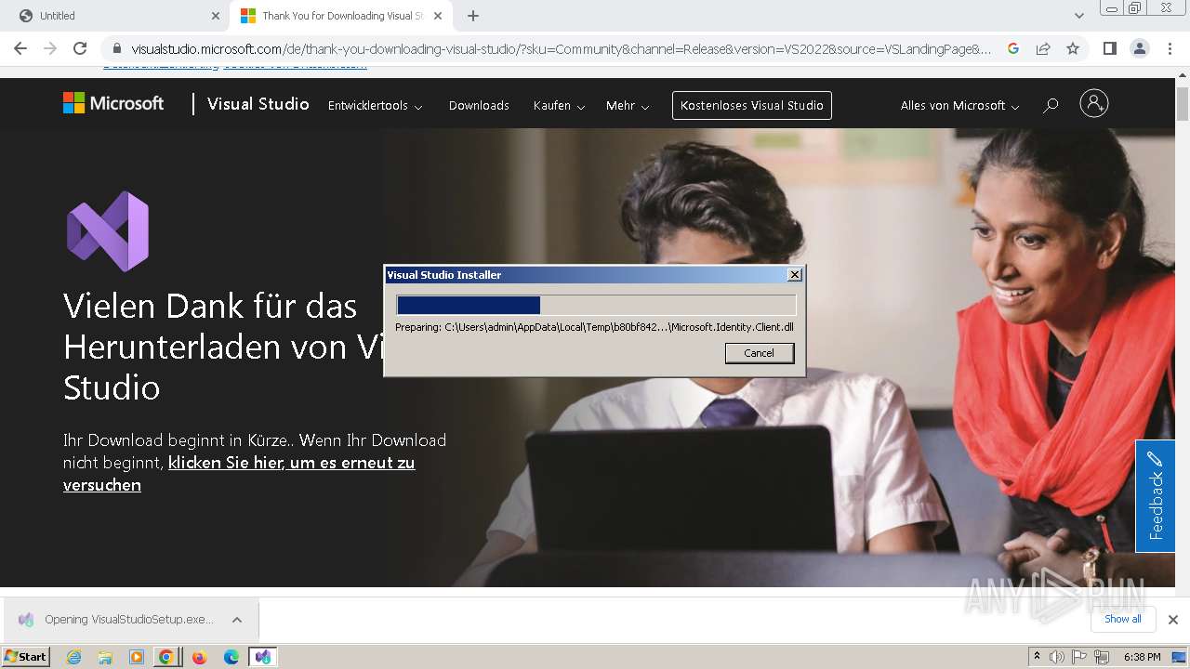Open the action center flag tray icon
Viewport: 1190px width, 669px height.
tap(1079, 657)
